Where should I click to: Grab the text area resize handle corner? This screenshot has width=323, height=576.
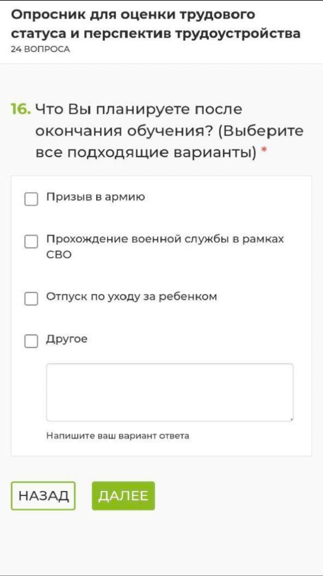(x=292, y=419)
